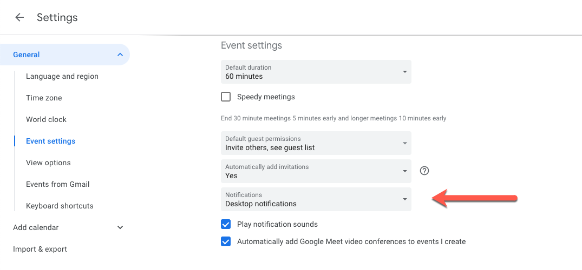Click the help question mark icon

(424, 171)
